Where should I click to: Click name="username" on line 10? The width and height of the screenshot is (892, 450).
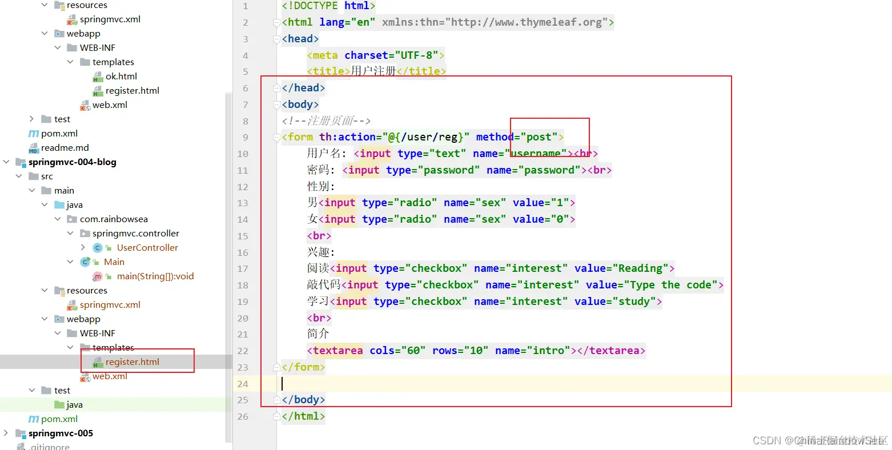coord(520,154)
